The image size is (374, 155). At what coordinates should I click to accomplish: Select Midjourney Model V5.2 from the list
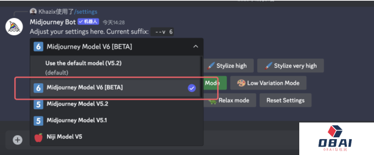pyautogui.click(x=115, y=104)
